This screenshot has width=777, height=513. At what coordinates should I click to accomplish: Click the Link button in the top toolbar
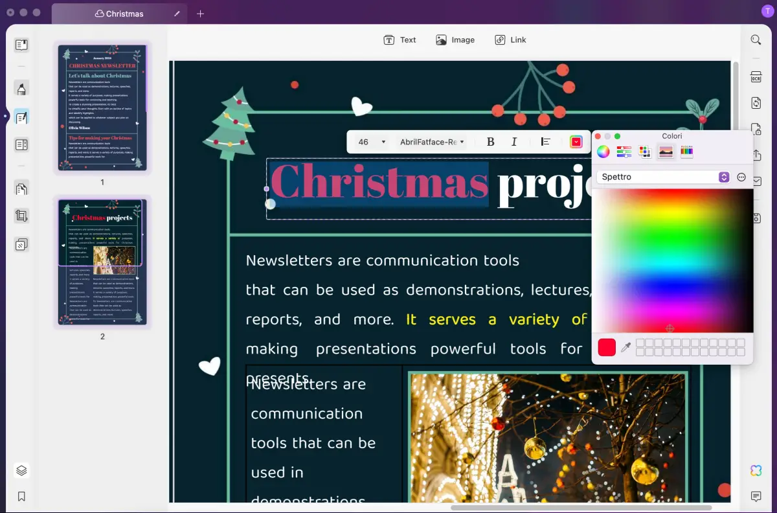[x=510, y=40]
